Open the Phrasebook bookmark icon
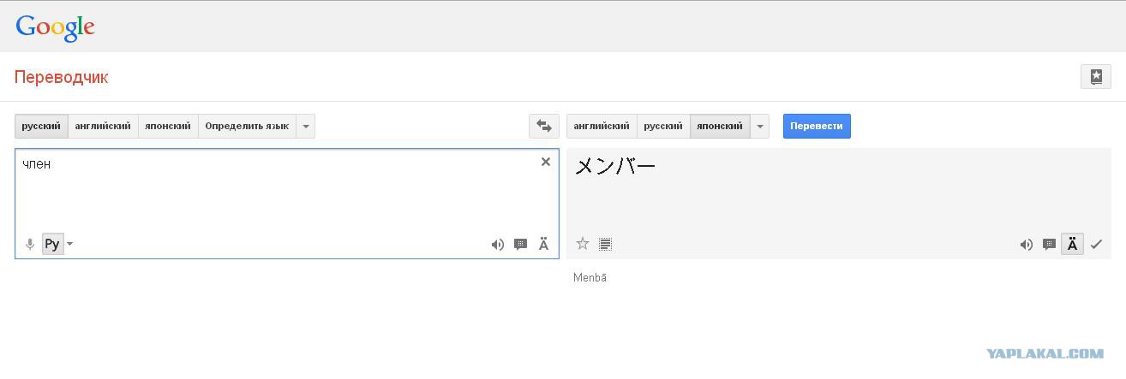The width and height of the screenshot is (1126, 379). (1095, 76)
